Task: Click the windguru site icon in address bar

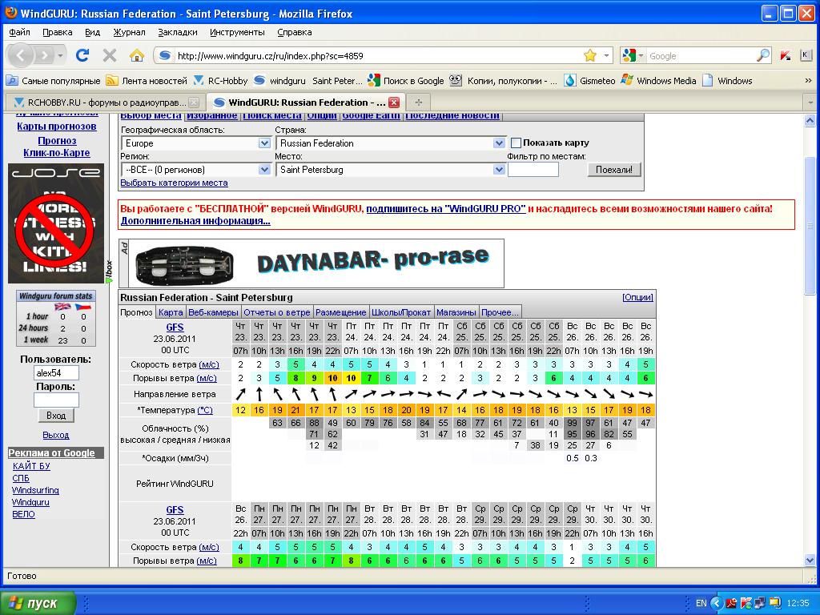Action: pyautogui.click(x=165, y=55)
